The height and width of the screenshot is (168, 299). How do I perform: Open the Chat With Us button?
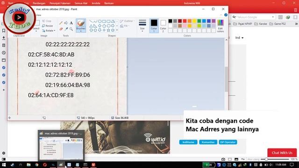point(282,153)
